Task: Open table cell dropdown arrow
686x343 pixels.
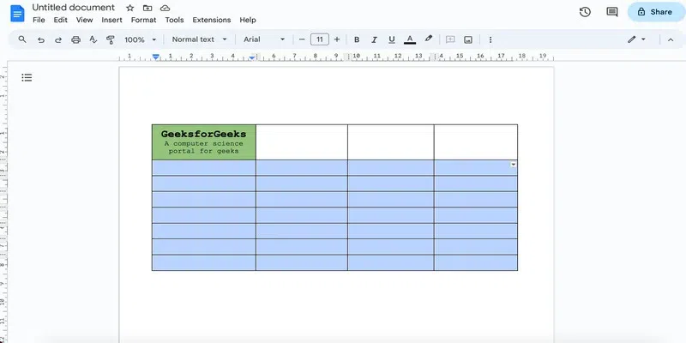Action: click(513, 165)
